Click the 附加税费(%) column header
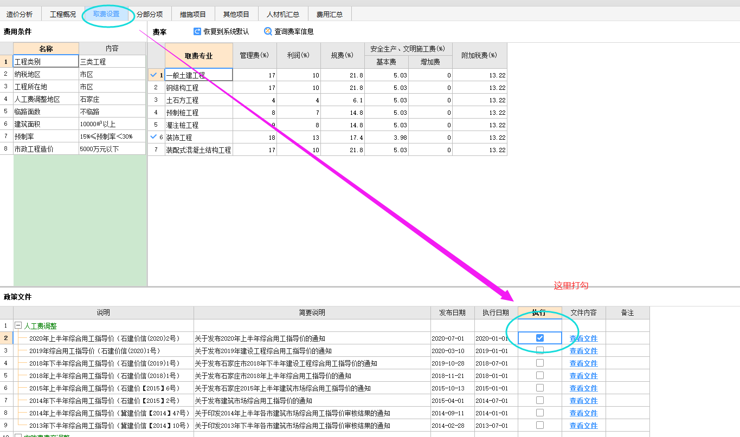The image size is (740, 437). click(480, 56)
